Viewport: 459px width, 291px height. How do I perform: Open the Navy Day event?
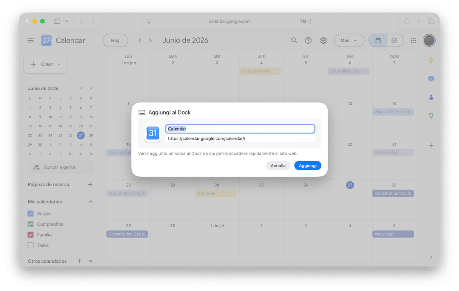point(393,234)
